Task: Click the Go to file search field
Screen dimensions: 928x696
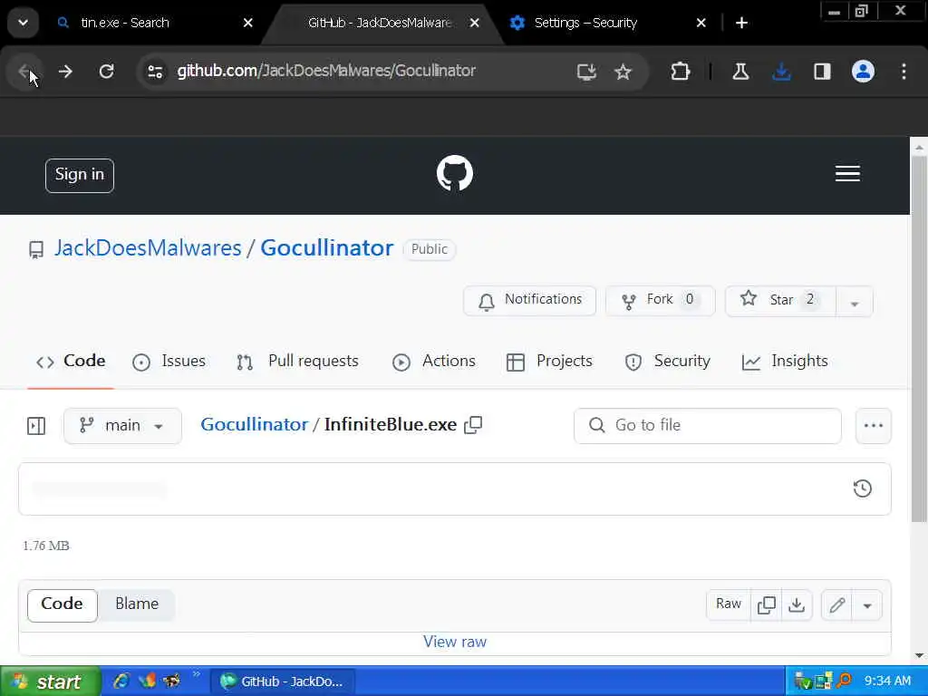Action: click(x=707, y=426)
